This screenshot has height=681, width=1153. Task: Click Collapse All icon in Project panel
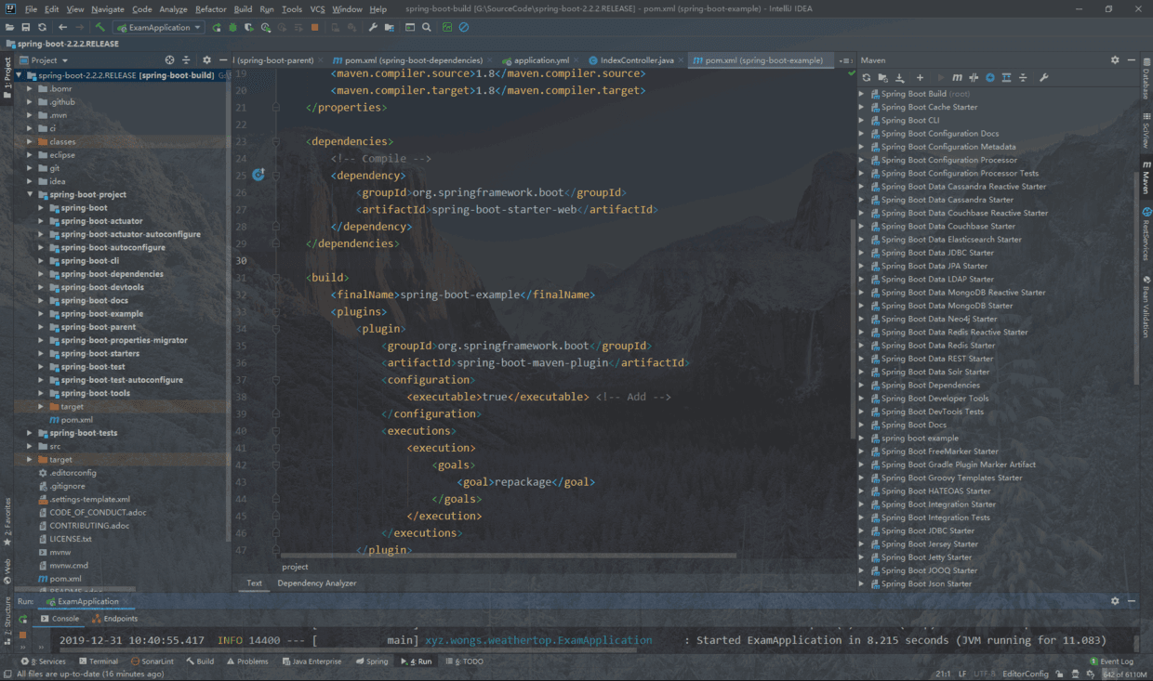(x=186, y=59)
